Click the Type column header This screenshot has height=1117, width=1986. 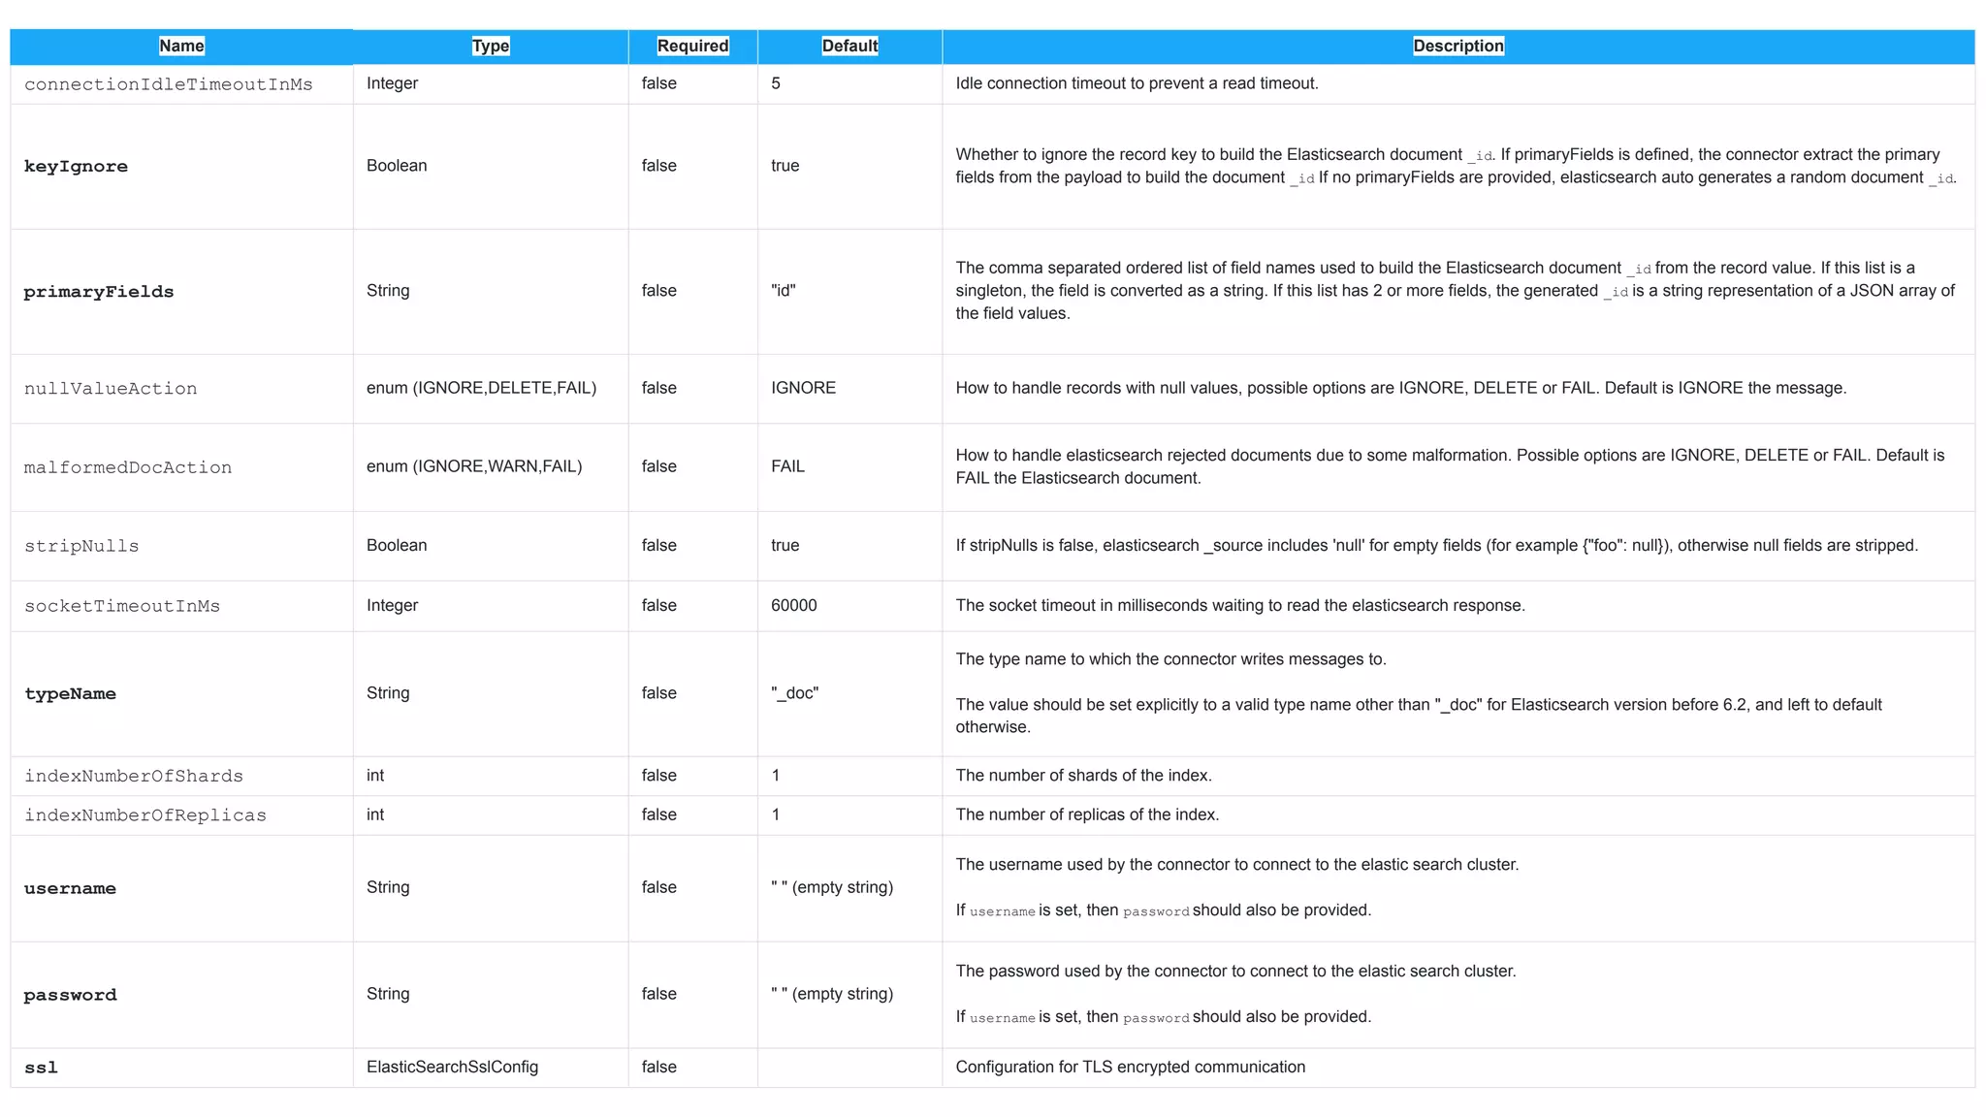coord(491,46)
